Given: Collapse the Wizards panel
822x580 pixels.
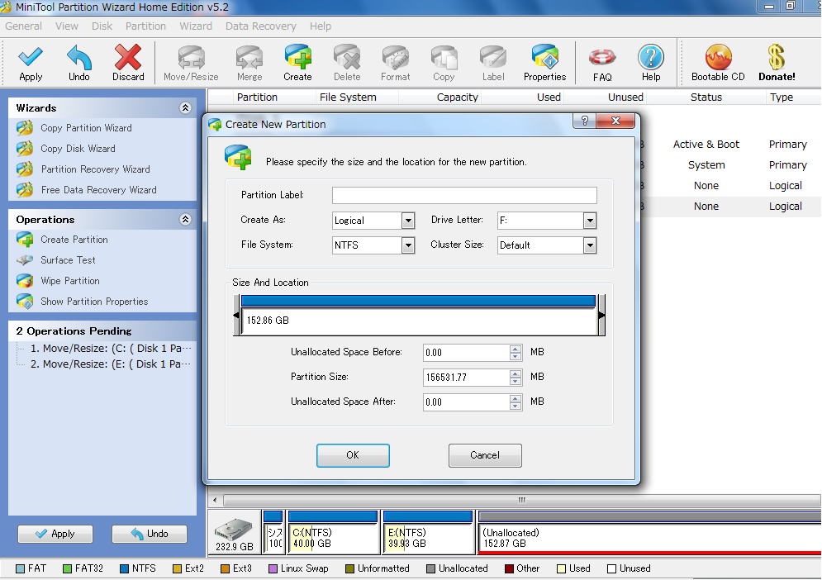Looking at the screenshot, I should click(185, 108).
